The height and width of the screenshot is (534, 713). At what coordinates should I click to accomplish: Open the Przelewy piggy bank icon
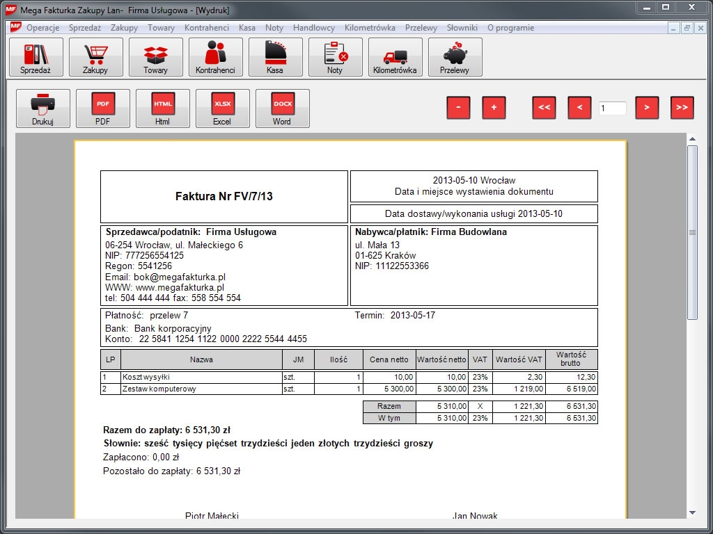tap(455, 57)
